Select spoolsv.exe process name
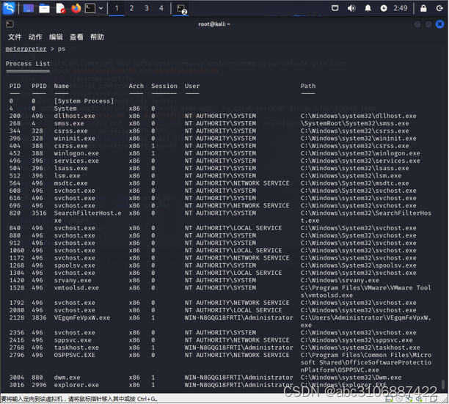 point(74,265)
